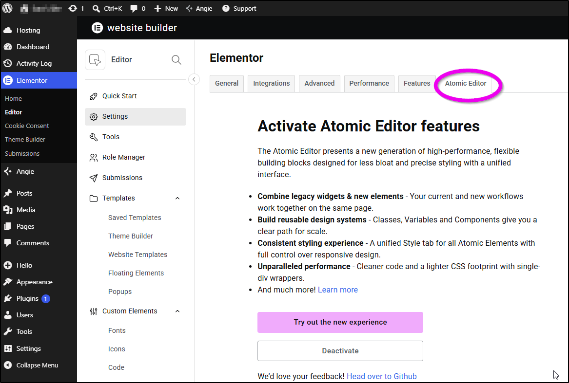
Task: Click Try out the new experience button
Action: 340,323
